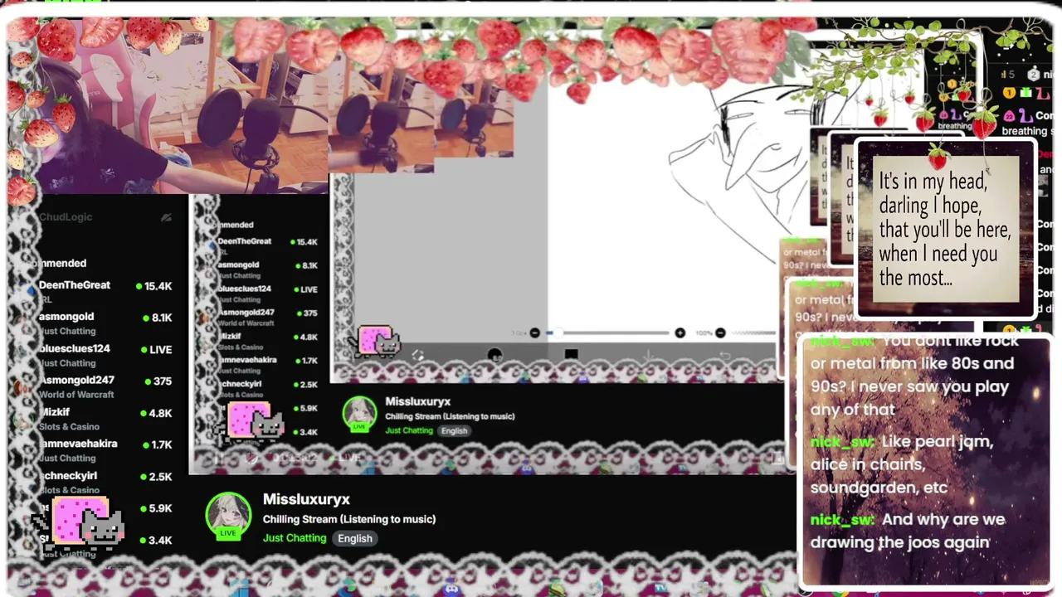Viewport: 1062px width, 597px height.
Task: Click the small nested English language tag
Action: 454,430
